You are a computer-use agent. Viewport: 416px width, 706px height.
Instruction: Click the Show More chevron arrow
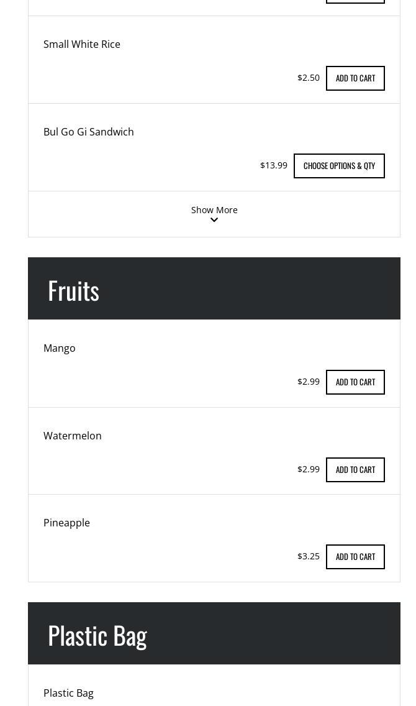[214, 220]
